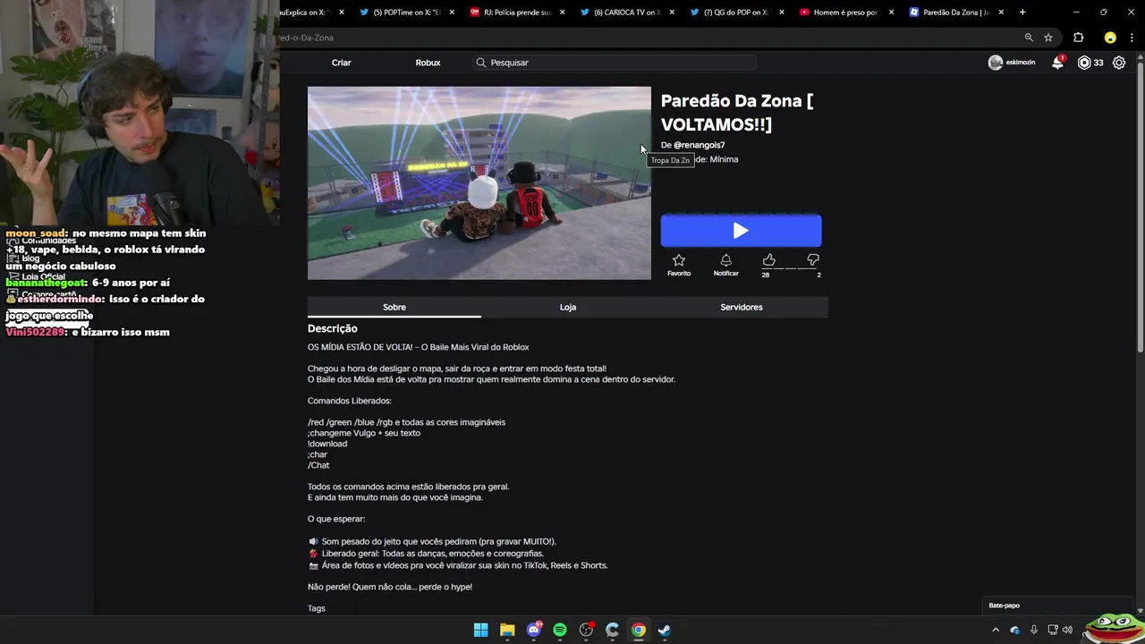Switch to QG do POP tab

739,13
